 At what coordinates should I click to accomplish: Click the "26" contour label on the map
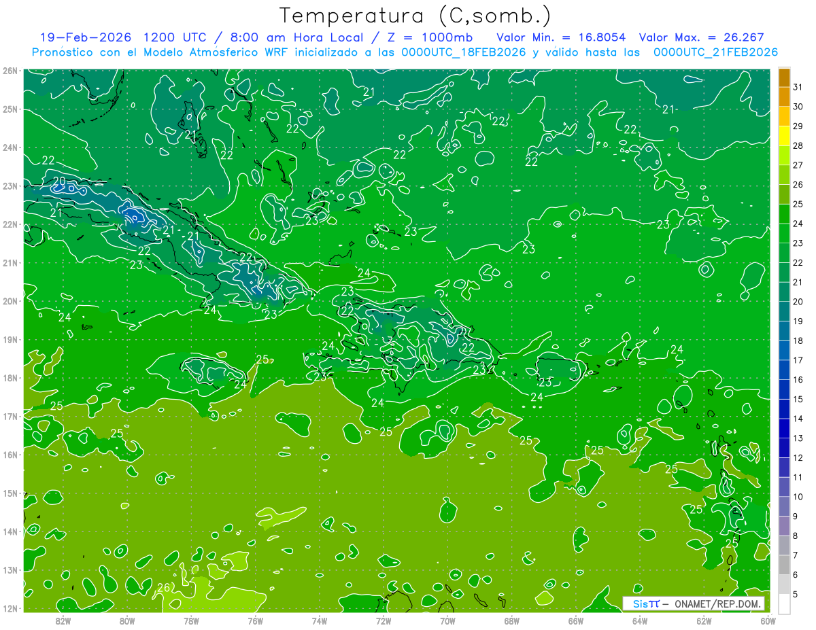(164, 588)
